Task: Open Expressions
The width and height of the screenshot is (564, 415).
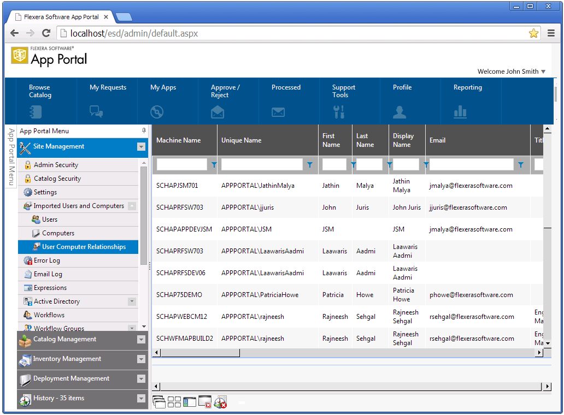Action: [78, 288]
